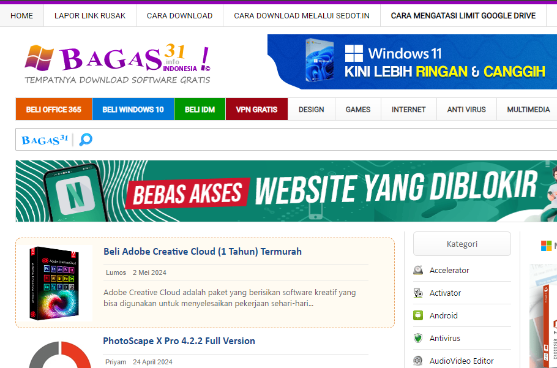Select the MULTIMEDIA category tab
This screenshot has width=557, height=368.
(528, 109)
